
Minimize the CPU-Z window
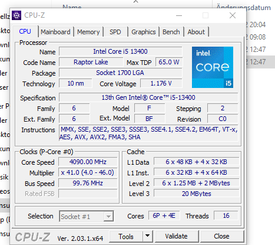179,15
